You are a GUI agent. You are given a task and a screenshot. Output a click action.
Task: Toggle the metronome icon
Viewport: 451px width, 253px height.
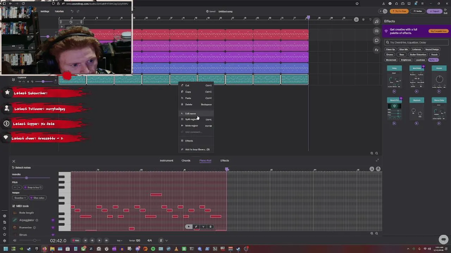click(x=161, y=241)
